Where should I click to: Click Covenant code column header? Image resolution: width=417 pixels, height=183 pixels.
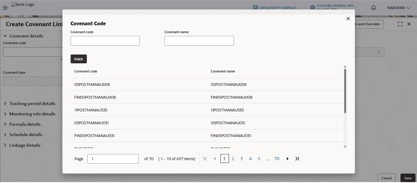pyautogui.click(x=86, y=71)
